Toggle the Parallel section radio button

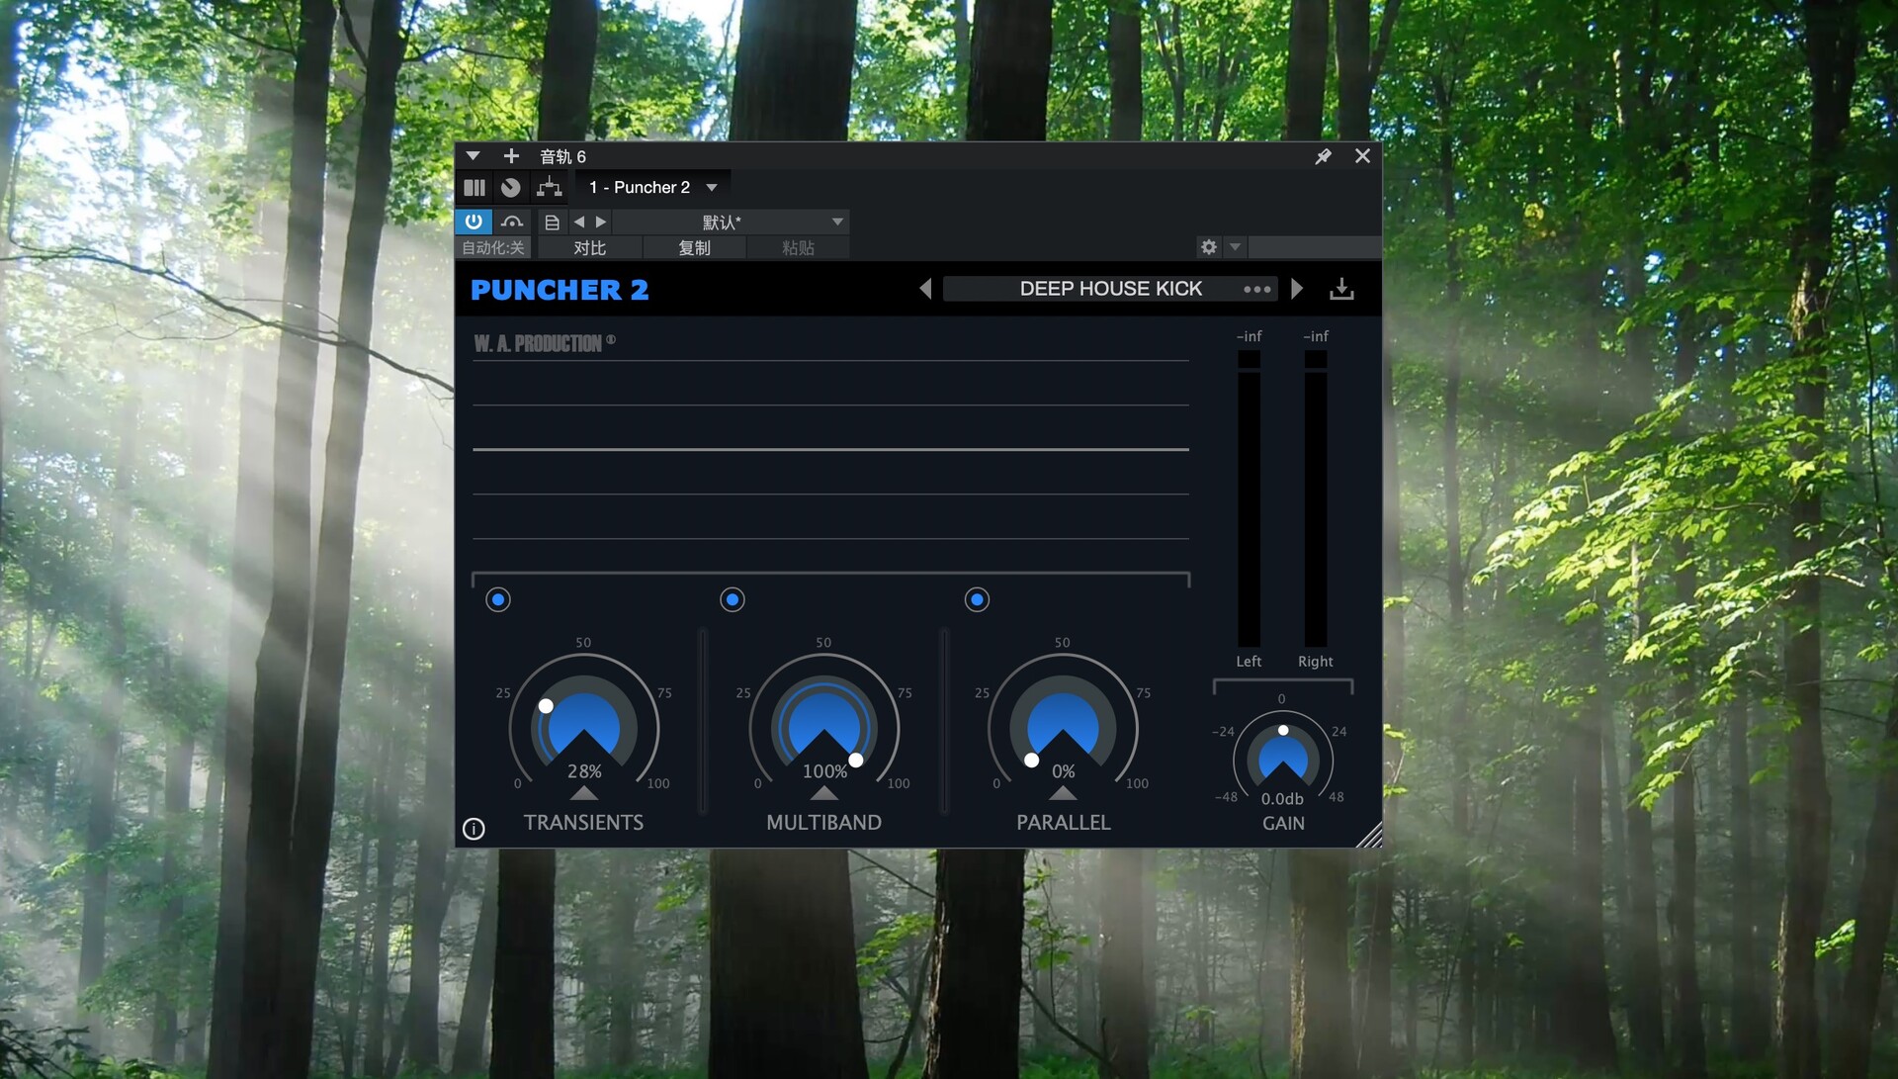pyautogui.click(x=977, y=599)
